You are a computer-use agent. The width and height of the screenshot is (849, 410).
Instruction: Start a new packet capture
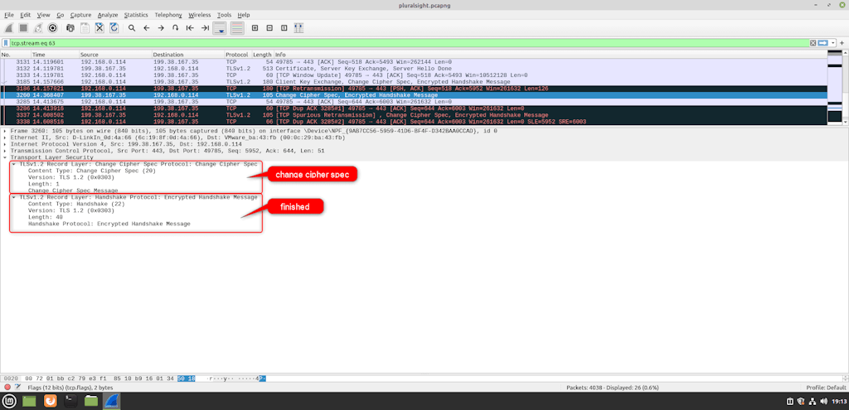click(x=9, y=27)
